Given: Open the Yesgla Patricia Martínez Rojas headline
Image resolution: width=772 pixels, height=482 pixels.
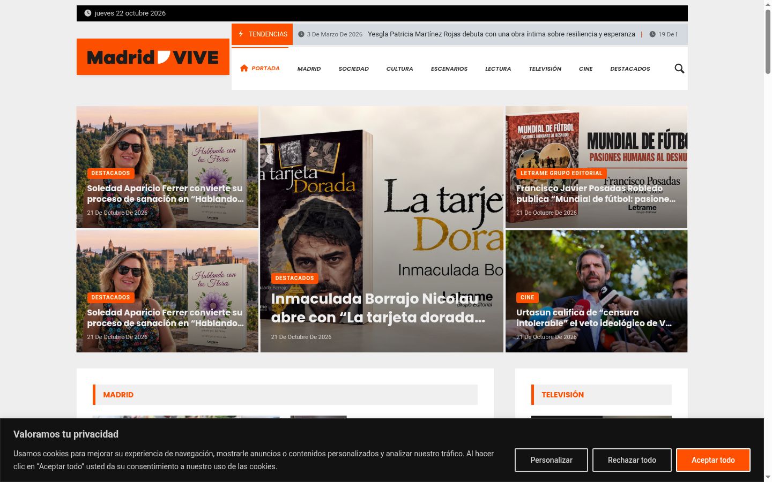Looking at the screenshot, I should tap(501, 34).
